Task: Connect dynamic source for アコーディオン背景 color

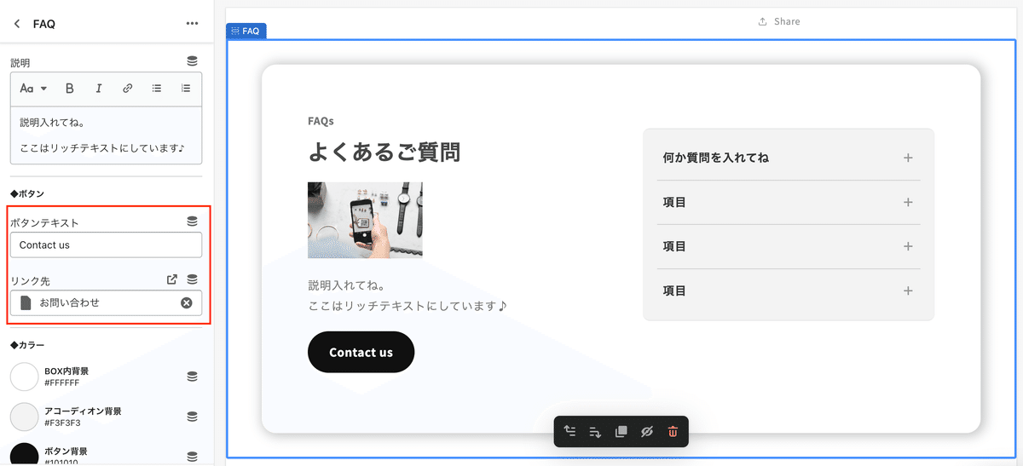Action: point(193,417)
